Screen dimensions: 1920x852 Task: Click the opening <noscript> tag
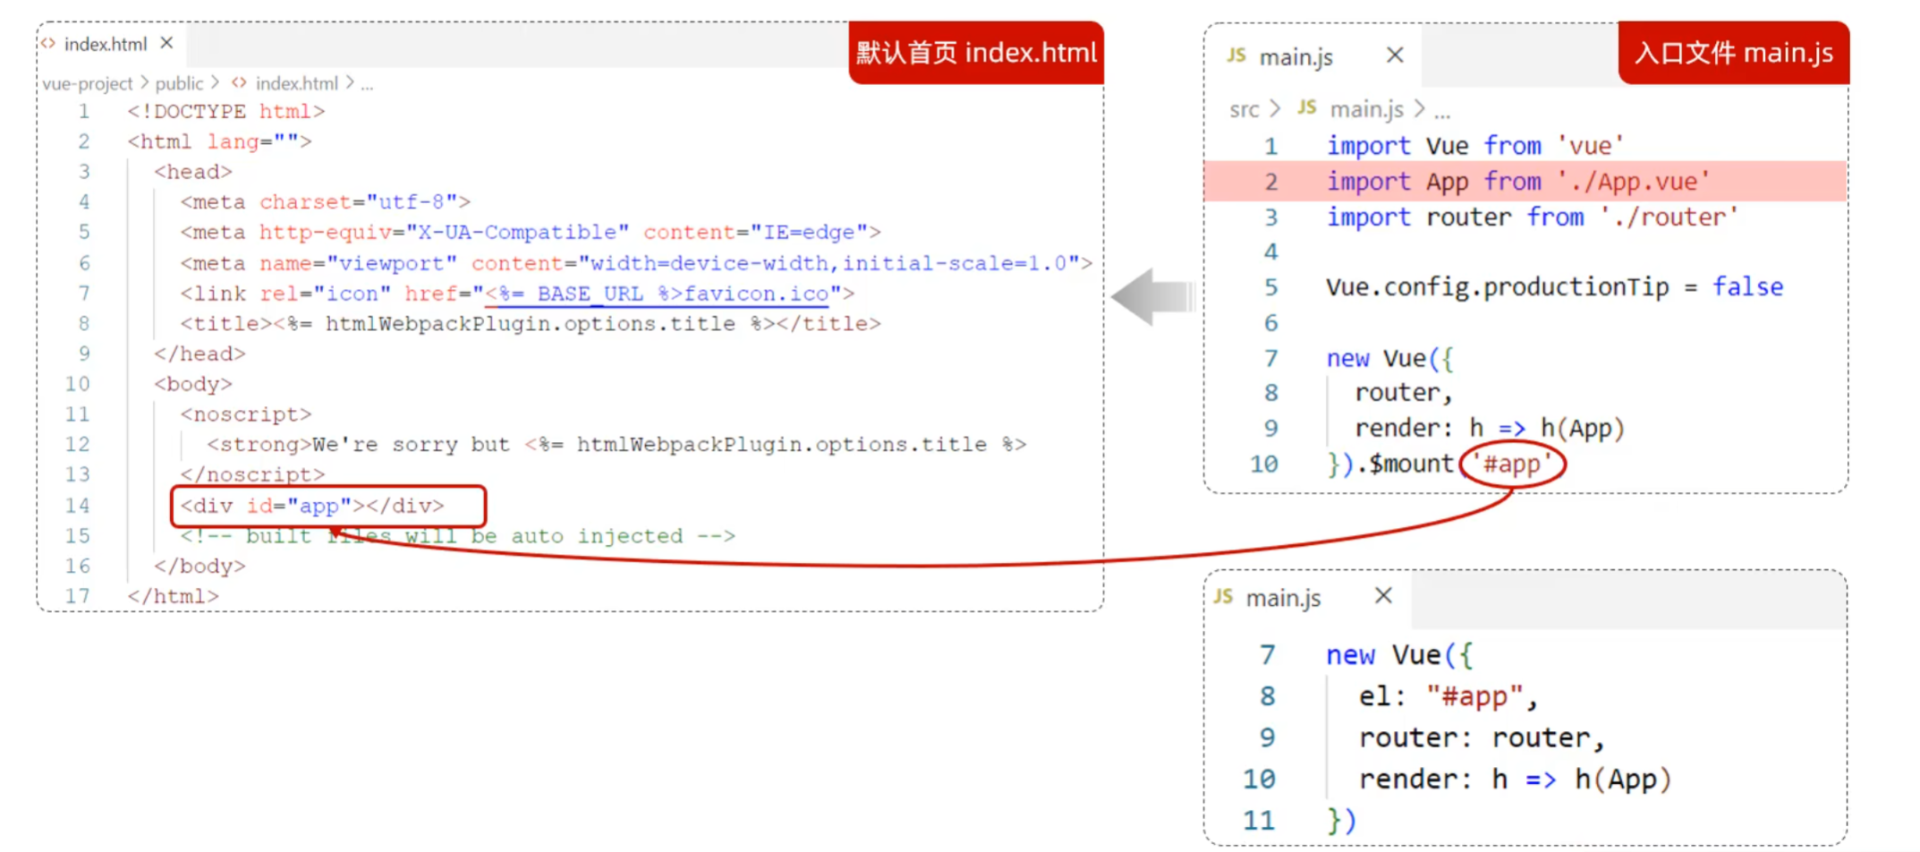pyautogui.click(x=246, y=415)
